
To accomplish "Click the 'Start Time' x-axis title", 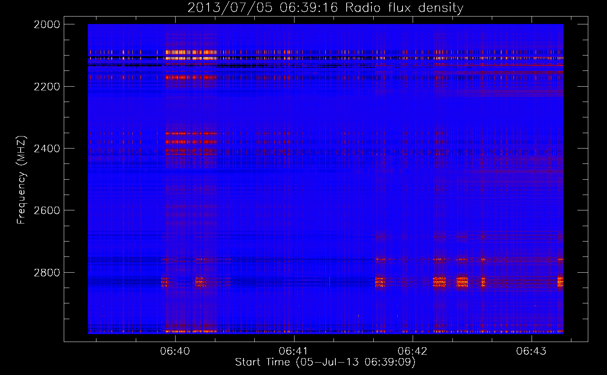I will tap(263, 362).
